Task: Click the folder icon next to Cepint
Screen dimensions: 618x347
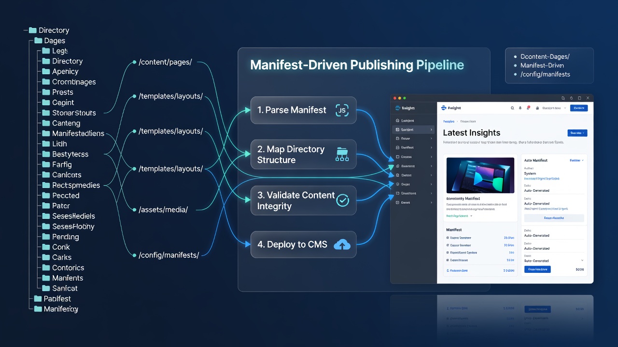Action: pyautogui.click(x=46, y=102)
